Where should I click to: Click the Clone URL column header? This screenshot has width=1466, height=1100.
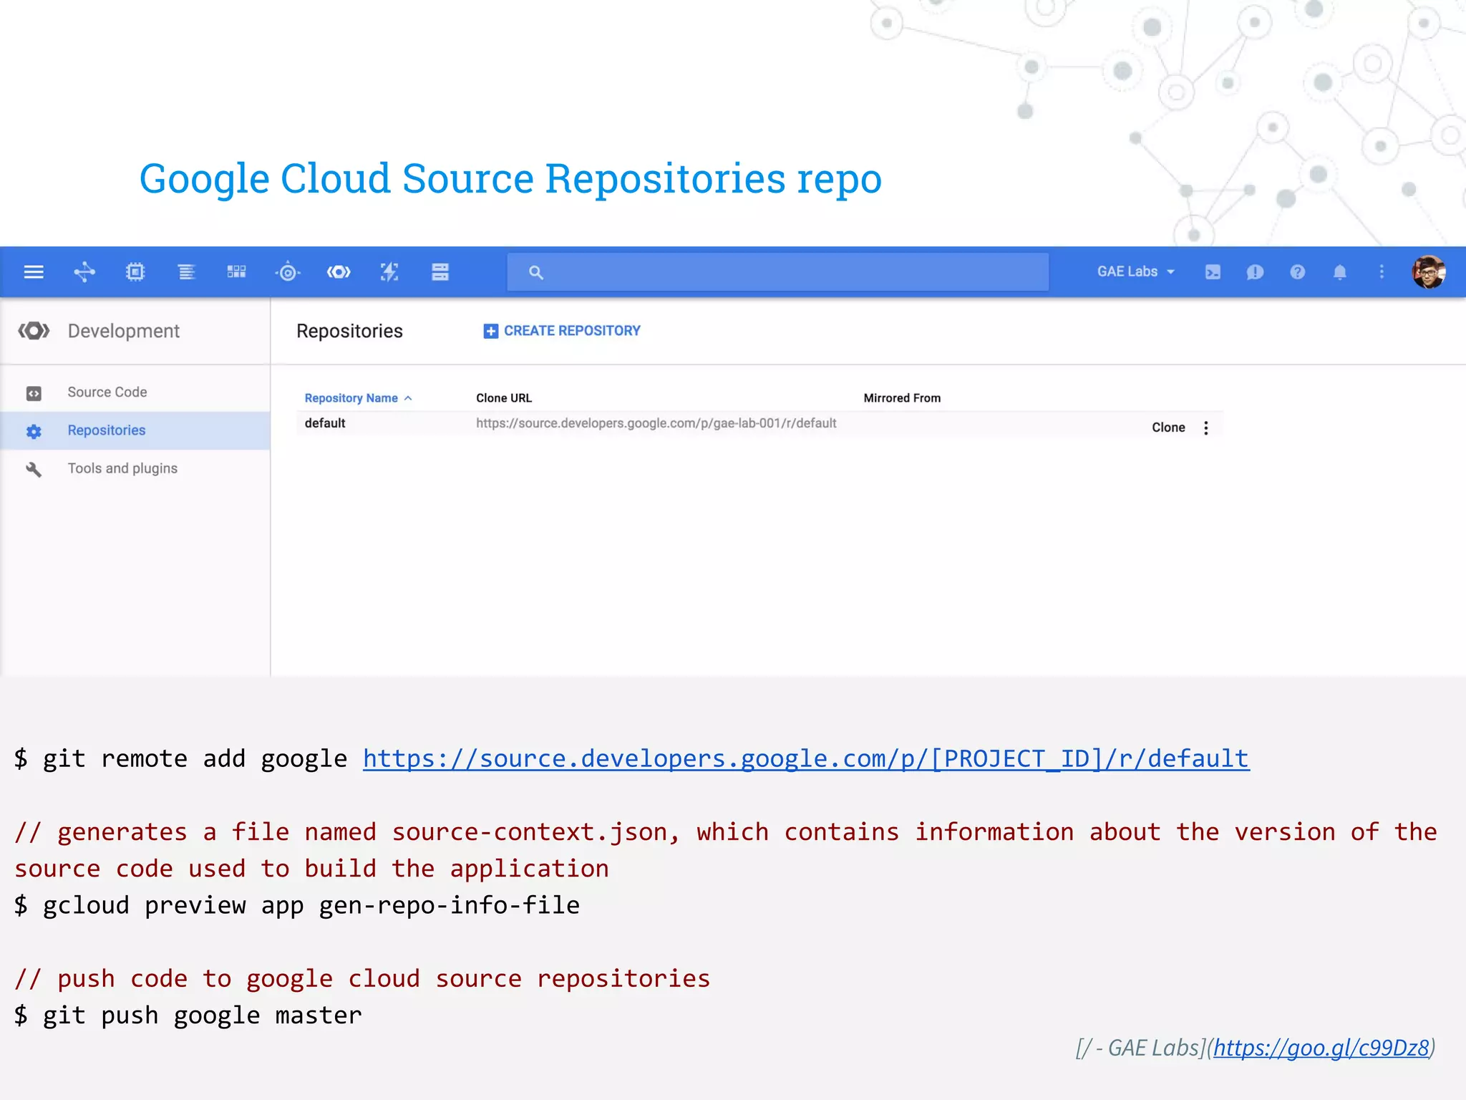pyautogui.click(x=504, y=398)
